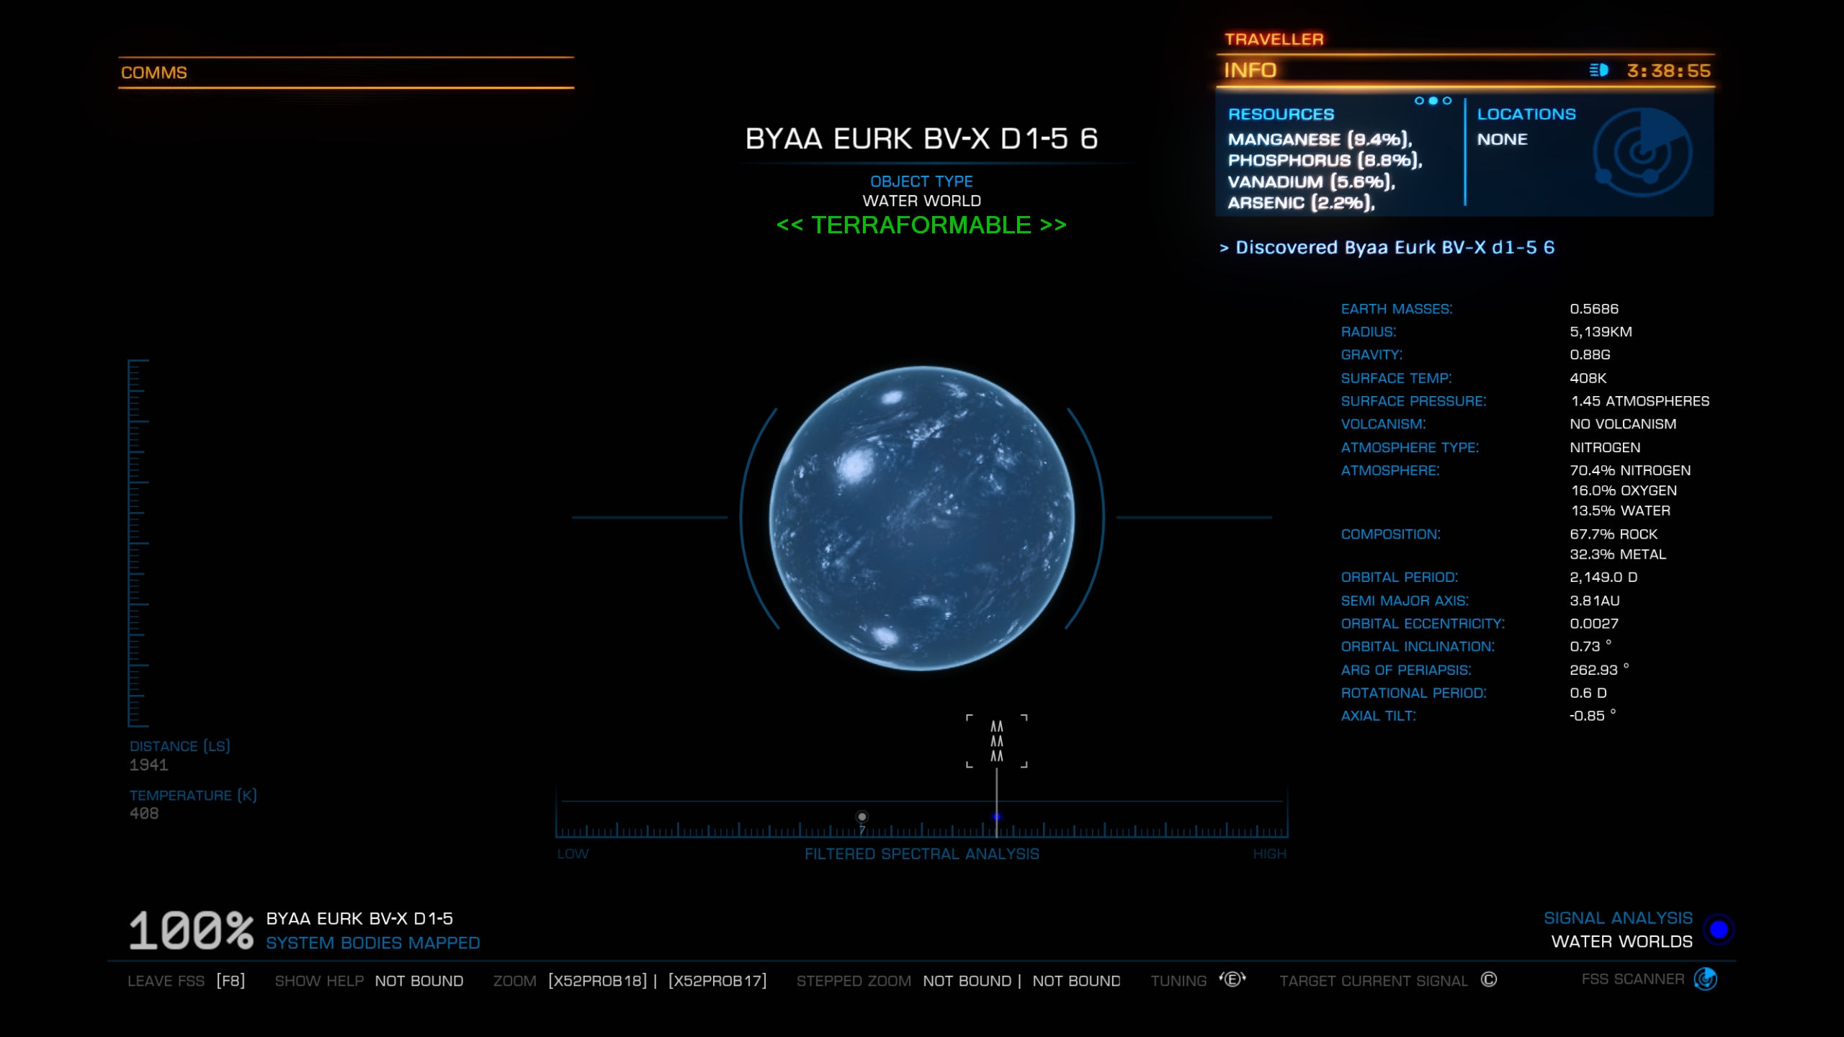Image resolution: width=1844 pixels, height=1037 pixels.
Task: Click SHOW HELP menu item
Action: click(x=319, y=980)
